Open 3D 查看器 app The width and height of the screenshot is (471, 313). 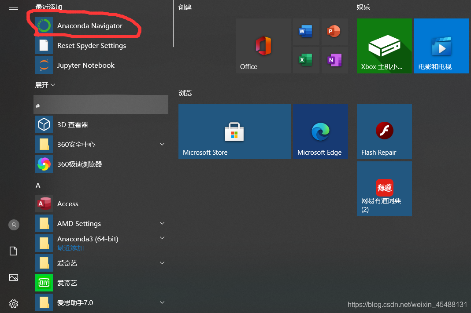pos(101,125)
